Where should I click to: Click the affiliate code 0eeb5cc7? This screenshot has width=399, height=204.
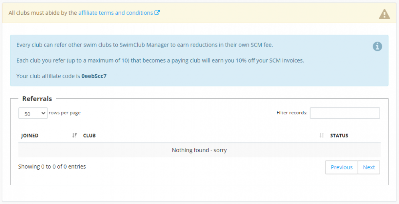click(x=94, y=76)
